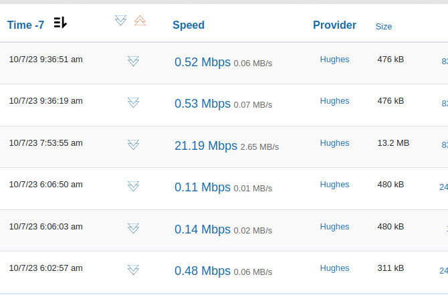Screen dimensions: 448x295
Task: Click download icon for 9:36:19 am test
Action: point(133,102)
